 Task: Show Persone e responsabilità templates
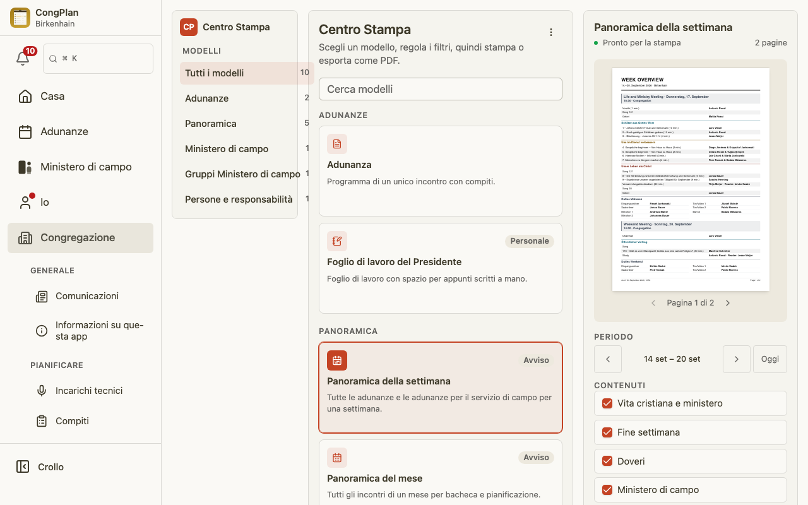pos(247,199)
